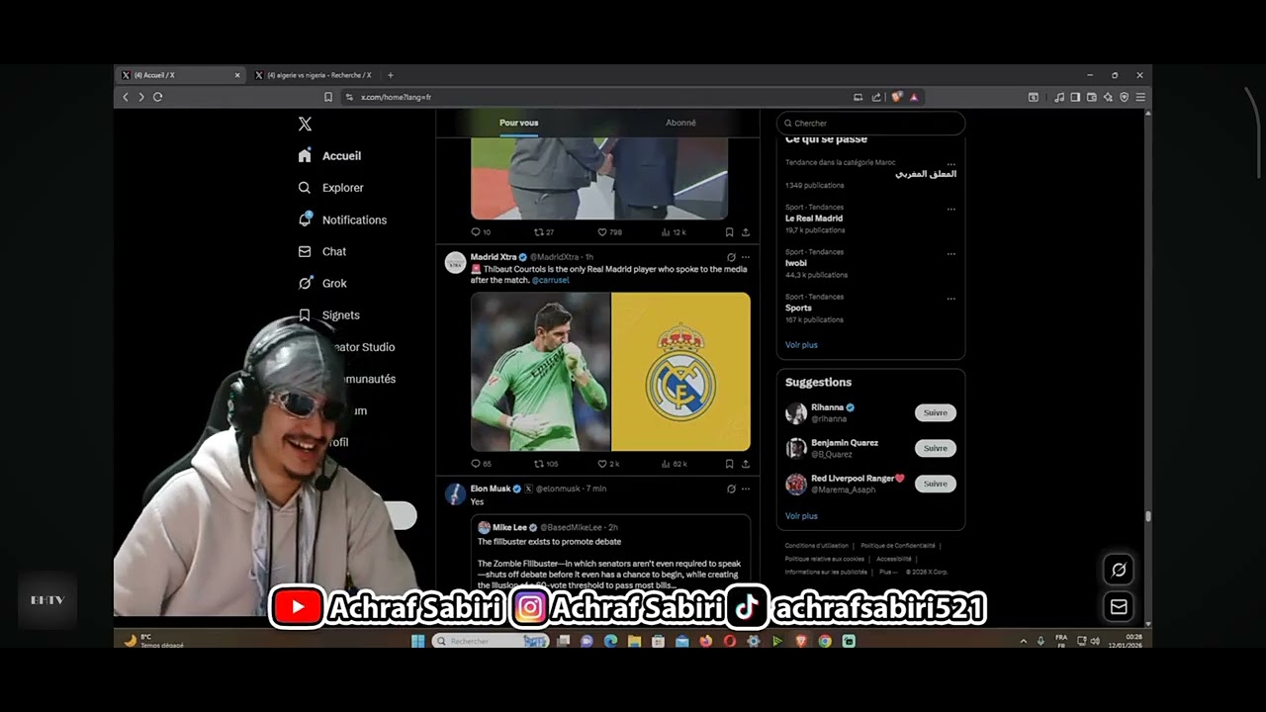Open Grok in the sidebar
This screenshot has height=712, width=1266.
coord(322,283)
